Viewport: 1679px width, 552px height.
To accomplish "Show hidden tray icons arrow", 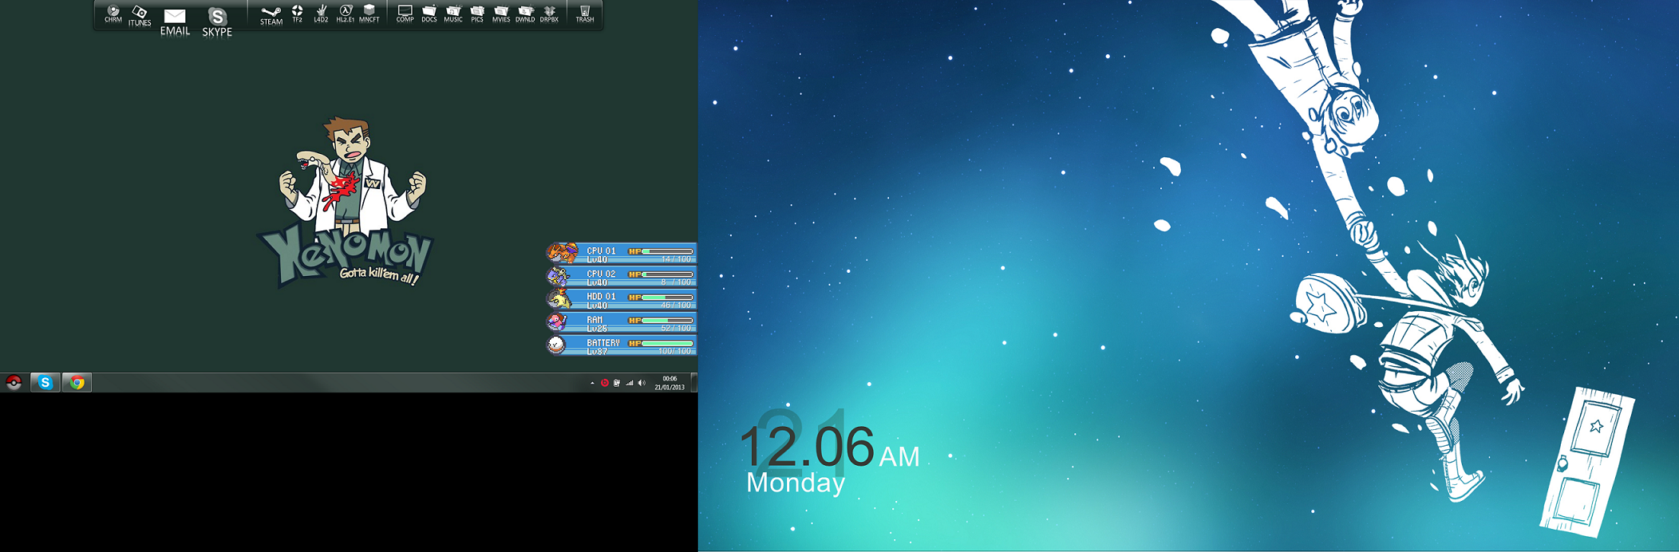I will click(592, 383).
